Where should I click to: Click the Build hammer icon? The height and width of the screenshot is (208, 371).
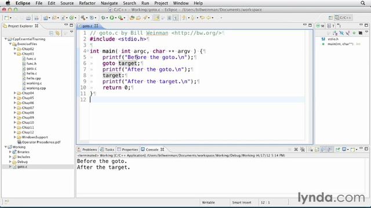tap(83, 18)
